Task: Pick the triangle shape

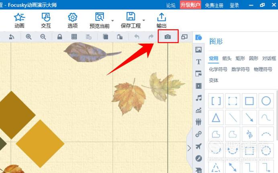Action: tap(216, 117)
